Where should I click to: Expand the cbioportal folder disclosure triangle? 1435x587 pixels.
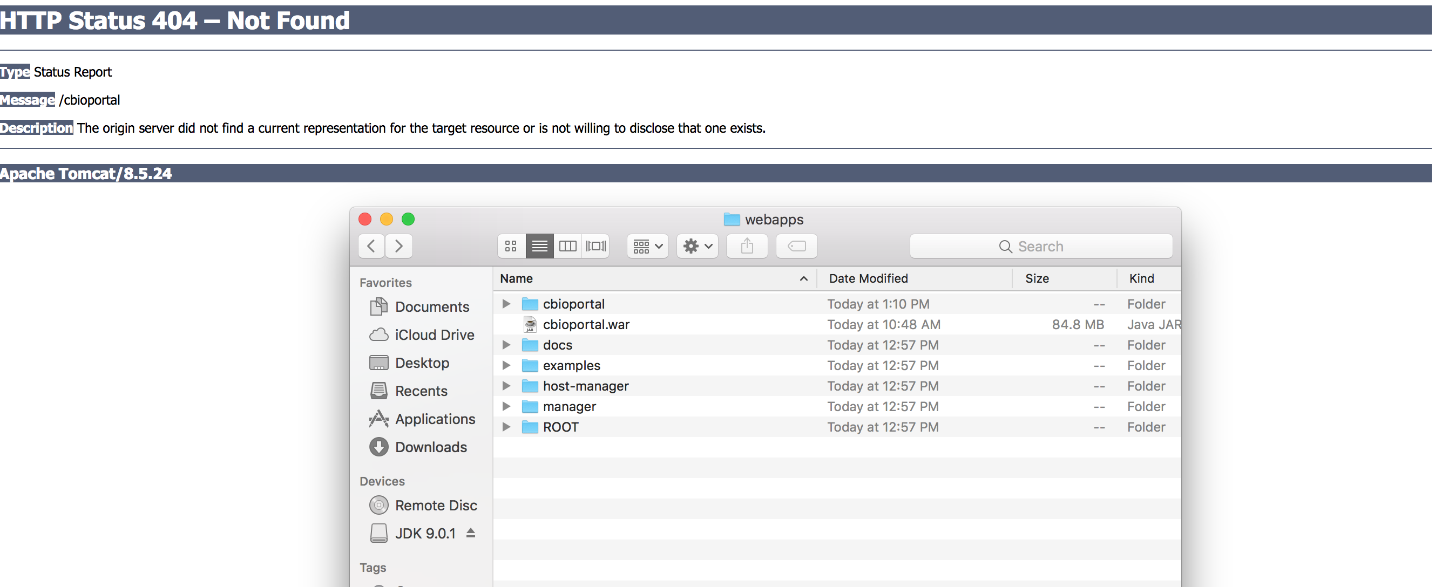click(x=506, y=304)
